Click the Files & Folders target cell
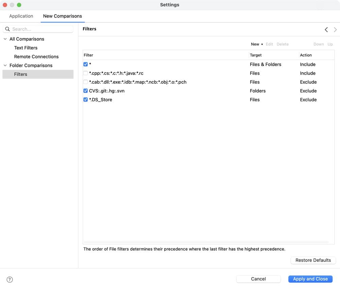Viewport: 340px width, 290px height. [x=266, y=65]
